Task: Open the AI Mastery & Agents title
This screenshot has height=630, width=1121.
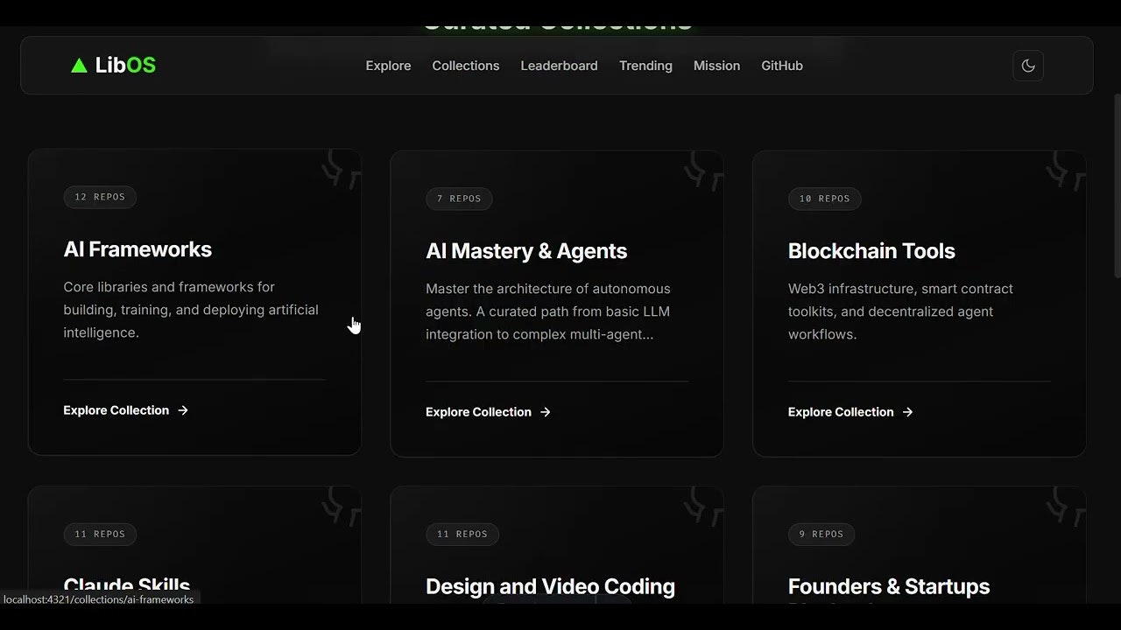Action: point(526,251)
